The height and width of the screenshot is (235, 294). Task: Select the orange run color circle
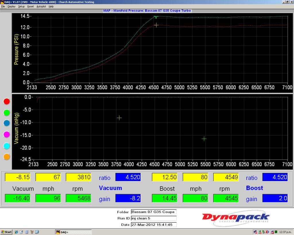[7, 157]
